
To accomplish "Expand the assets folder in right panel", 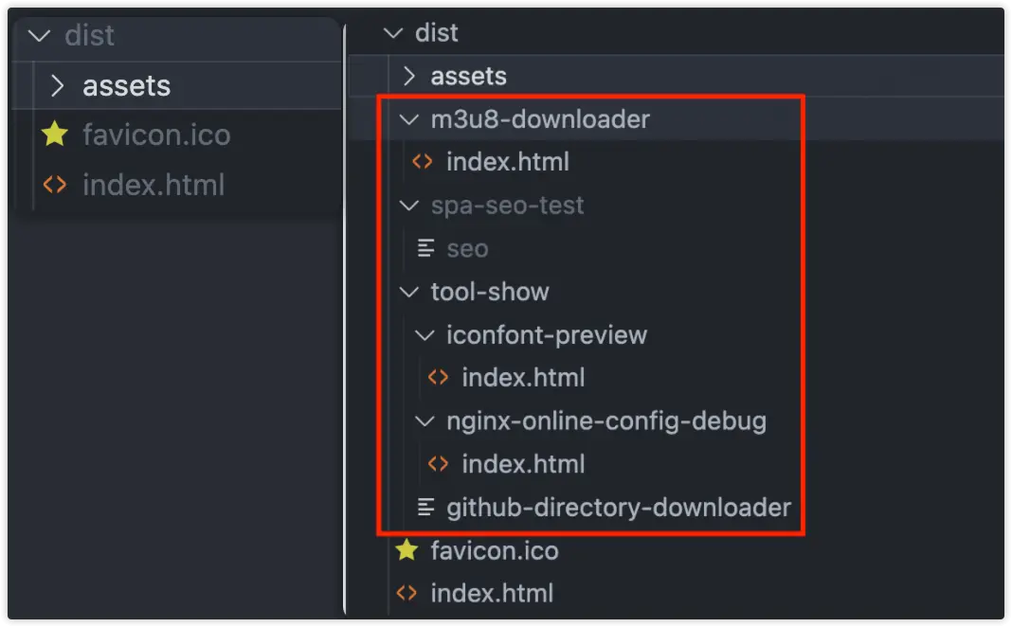I will coord(409,76).
